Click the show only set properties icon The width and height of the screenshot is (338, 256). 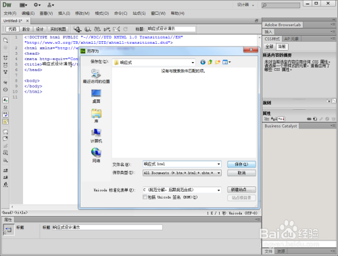[281, 119]
